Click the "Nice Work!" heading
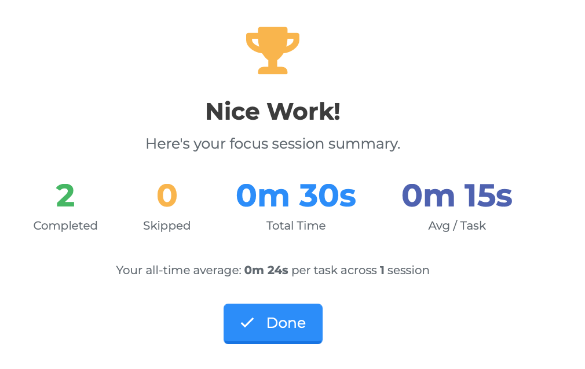The height and width of the screenshot is (369, 585). pos(273,112)
